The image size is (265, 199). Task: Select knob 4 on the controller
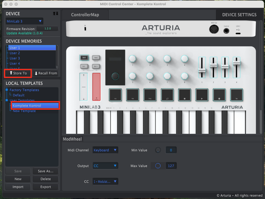tap(185, 59)
